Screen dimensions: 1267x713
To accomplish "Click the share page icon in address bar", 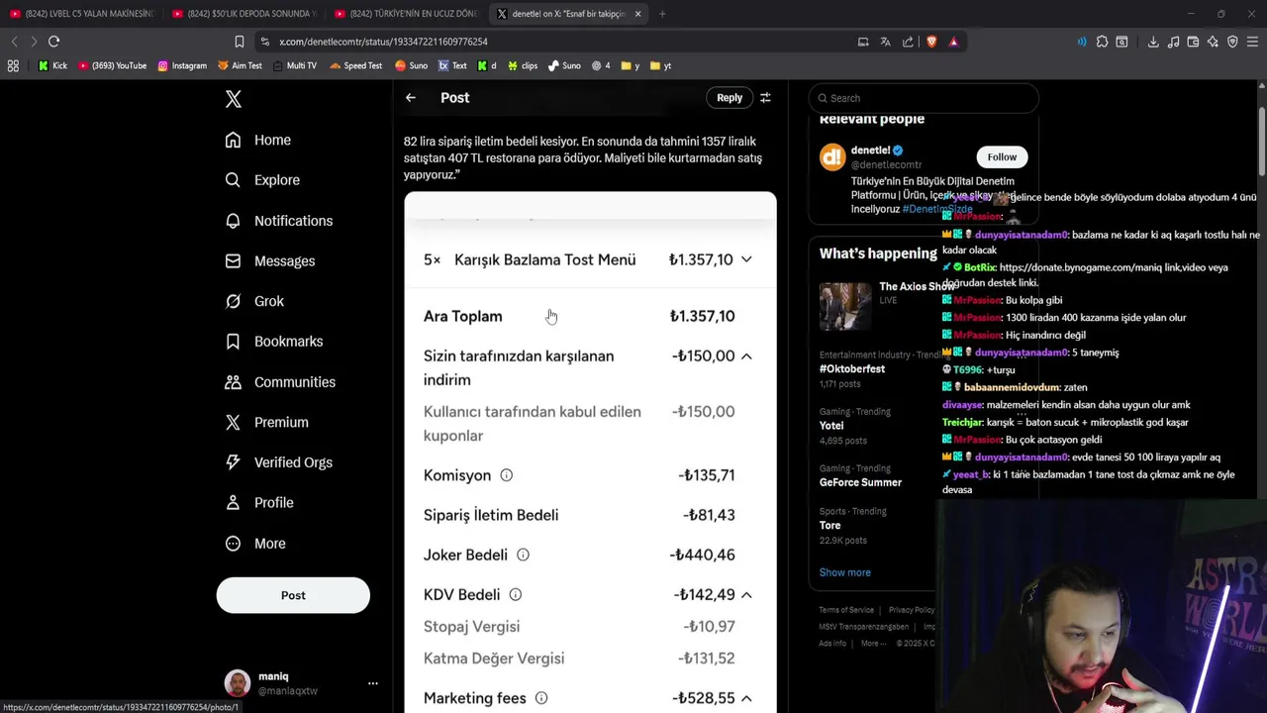I will (908, 42).
